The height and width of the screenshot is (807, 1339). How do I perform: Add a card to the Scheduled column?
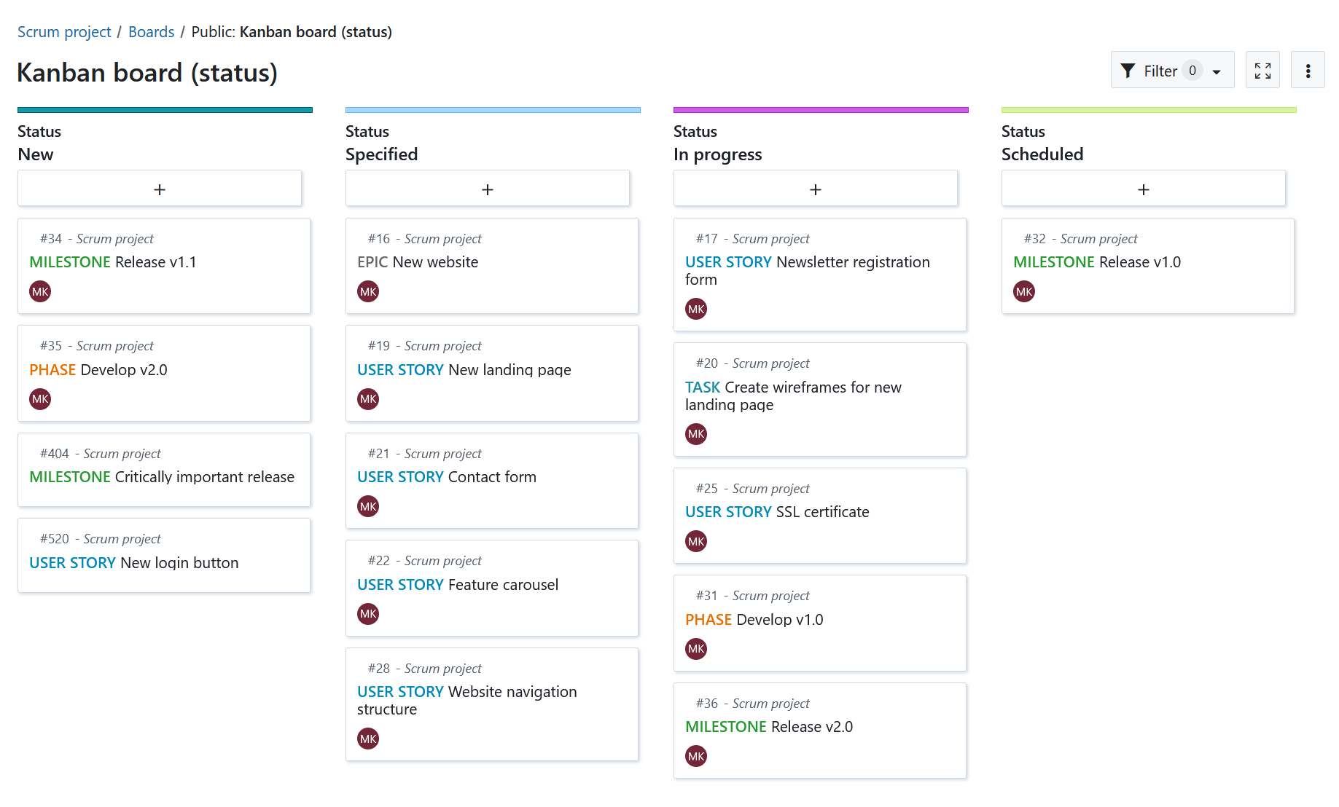pos(1144,188)
